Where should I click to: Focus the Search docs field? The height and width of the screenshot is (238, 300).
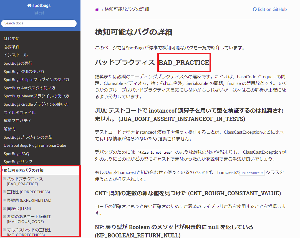pos(39,23)
